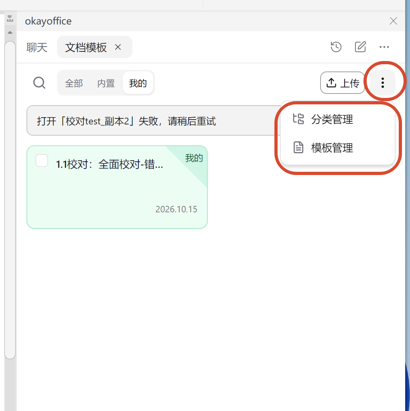Image resolution: width=410 pixels, height=411 pixels.
Task: Click the 我的 corner badge on the card
Action: click(194, 158)
